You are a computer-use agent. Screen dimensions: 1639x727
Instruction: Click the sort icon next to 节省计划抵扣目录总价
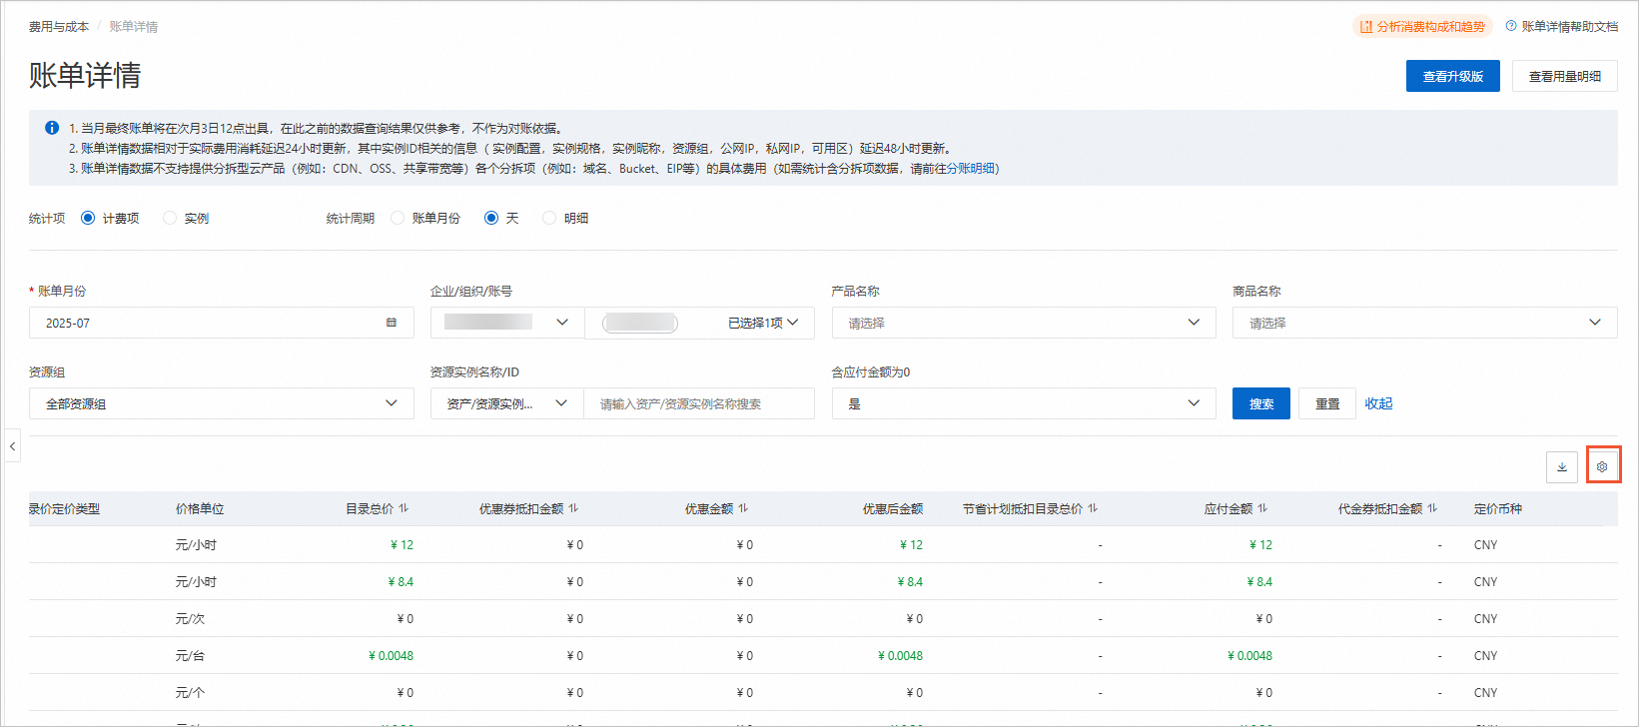point(1093,508)
